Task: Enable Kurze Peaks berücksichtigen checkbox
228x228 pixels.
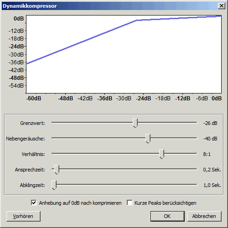Action: click(x=130, y=203)
